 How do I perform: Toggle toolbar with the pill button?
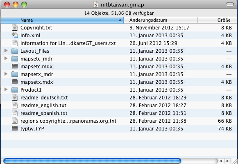tap(229, 4)
